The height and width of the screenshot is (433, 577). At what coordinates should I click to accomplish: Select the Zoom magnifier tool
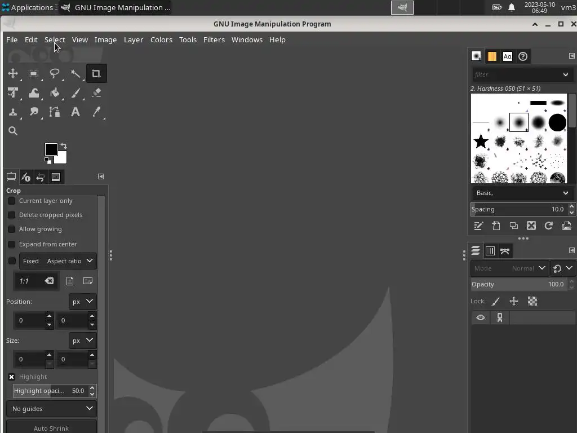[13, 131]
